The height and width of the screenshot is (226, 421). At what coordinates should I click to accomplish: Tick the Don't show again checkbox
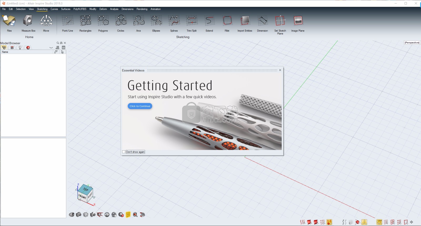point(124,152)
